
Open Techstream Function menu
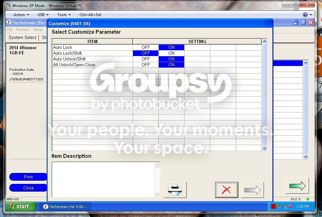tap(23, 30)
